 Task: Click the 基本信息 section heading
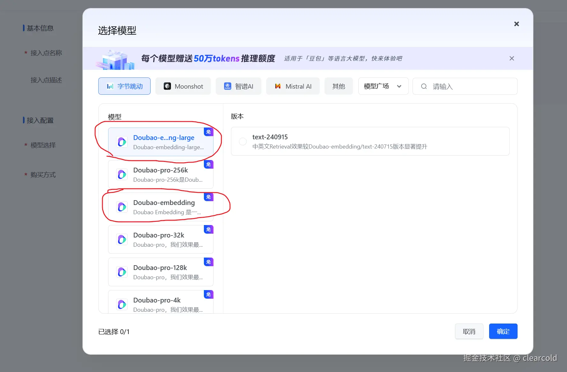point(40,28)
